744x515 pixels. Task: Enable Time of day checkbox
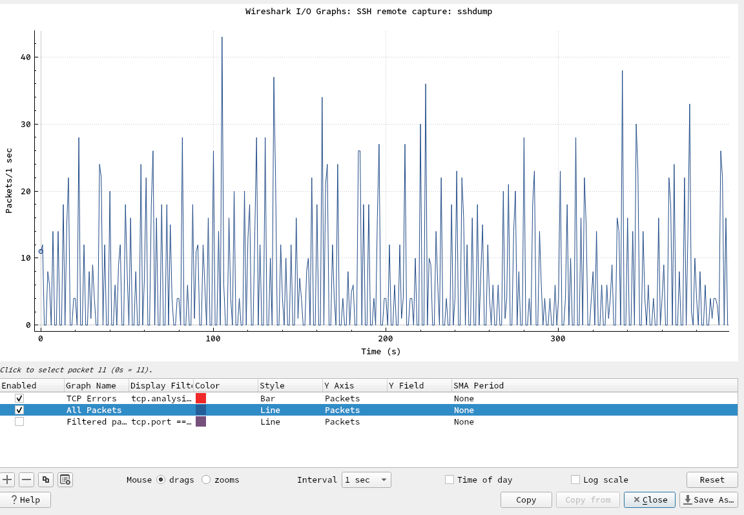pos(449,480)
